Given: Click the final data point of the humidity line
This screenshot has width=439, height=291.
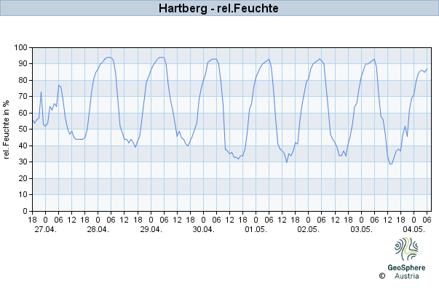Looking at the screenshot, I should tap(427, 69).
